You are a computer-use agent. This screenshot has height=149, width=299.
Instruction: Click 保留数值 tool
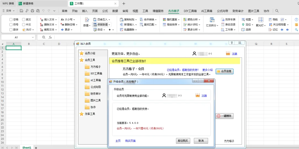(x=101, y=24)
